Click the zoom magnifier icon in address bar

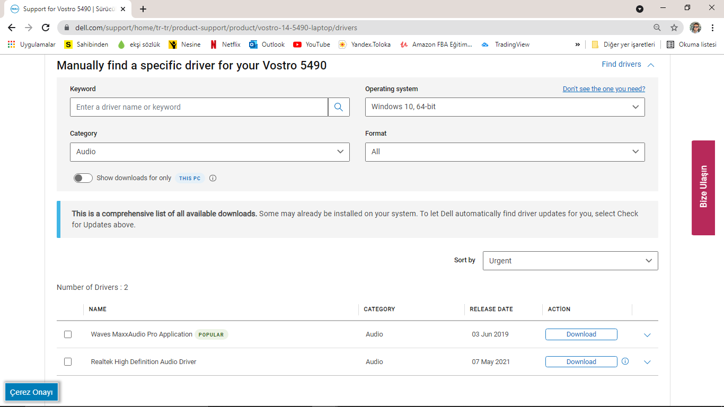(x=657, y=28)
